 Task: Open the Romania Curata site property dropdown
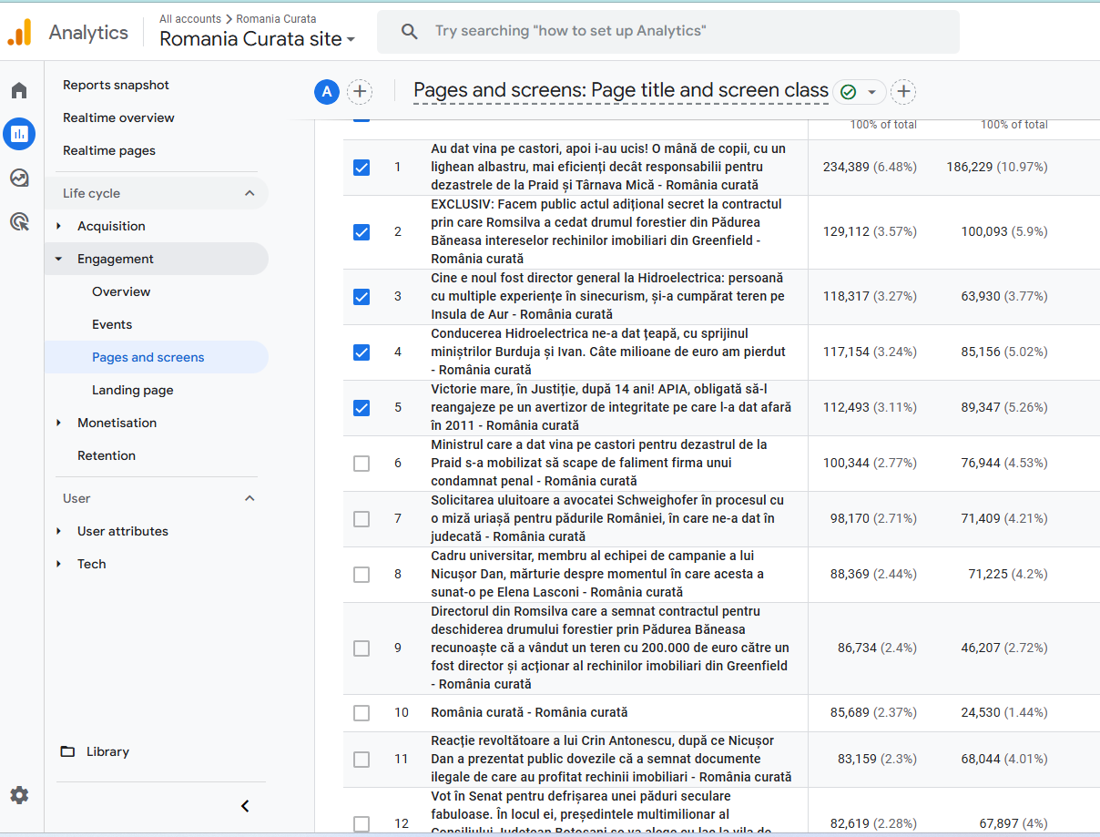point(258,39)
